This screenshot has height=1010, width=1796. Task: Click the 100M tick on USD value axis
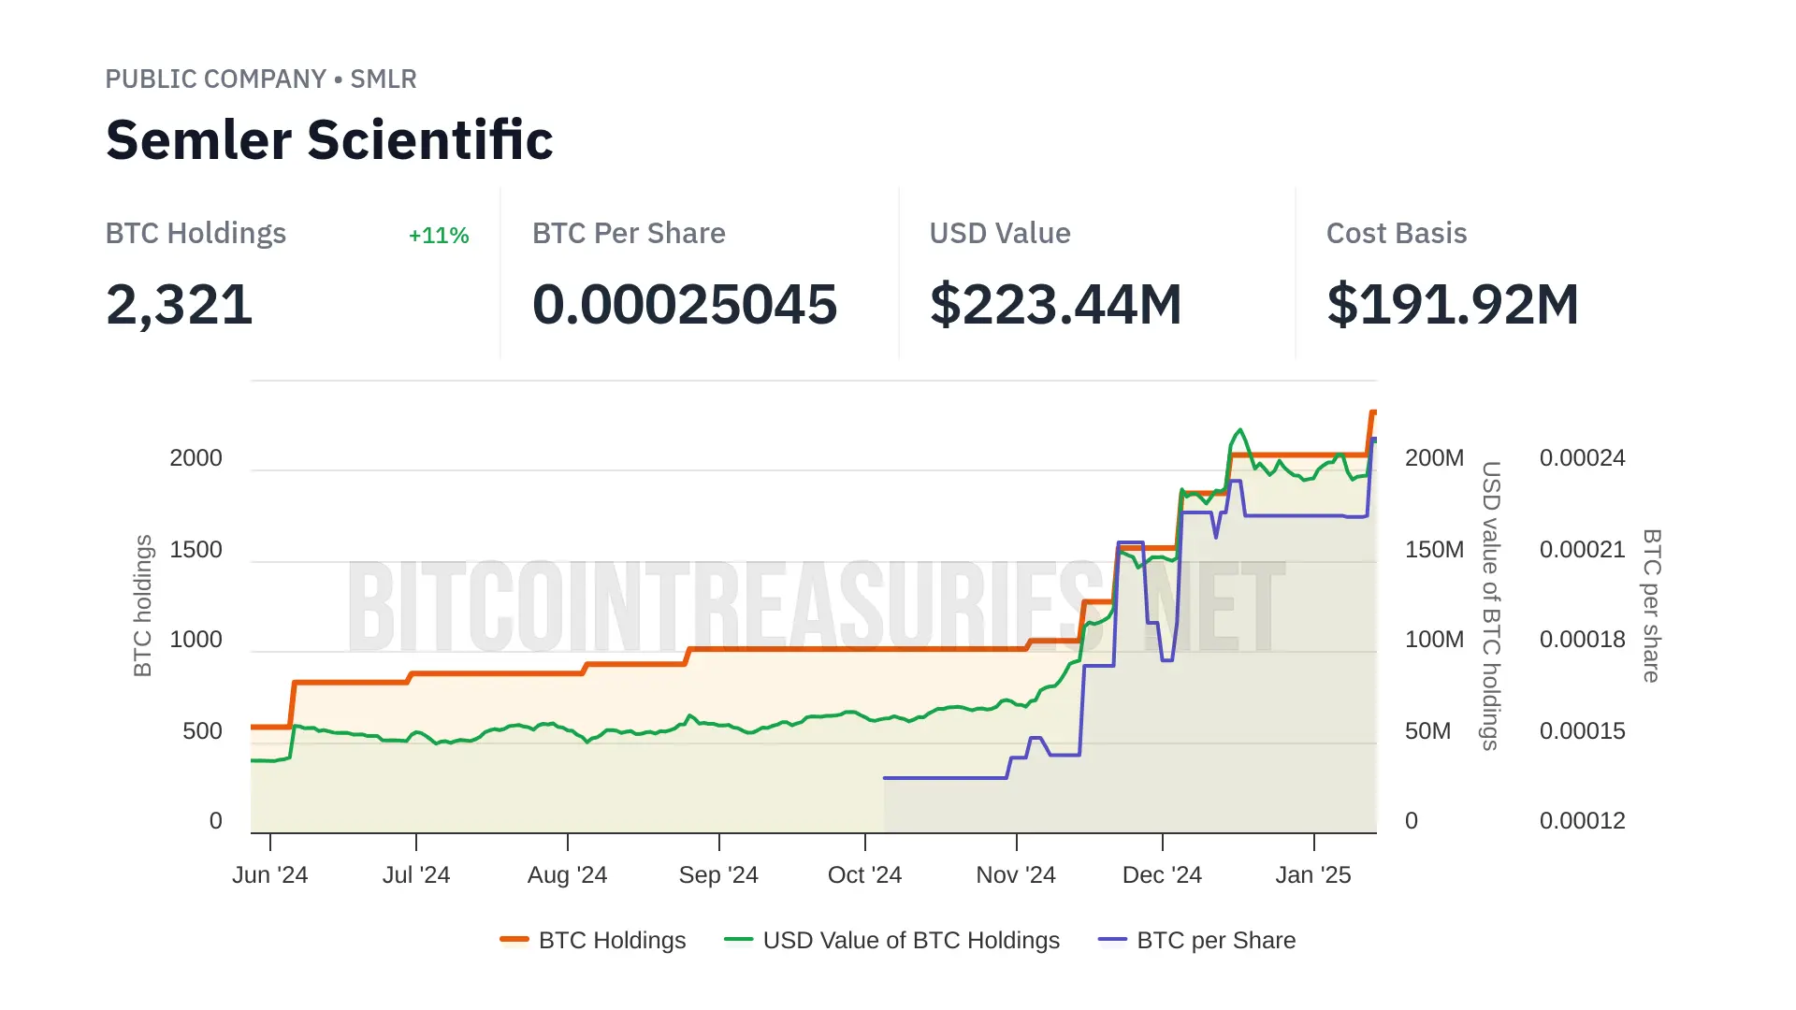tap(1434, 640)
